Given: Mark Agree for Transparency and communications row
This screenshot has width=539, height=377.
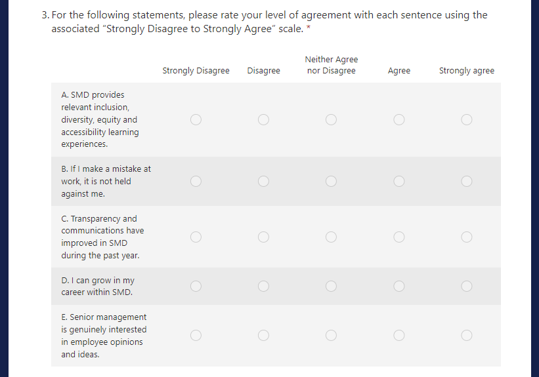Looking at the screenshot, I should coord(399,237).
